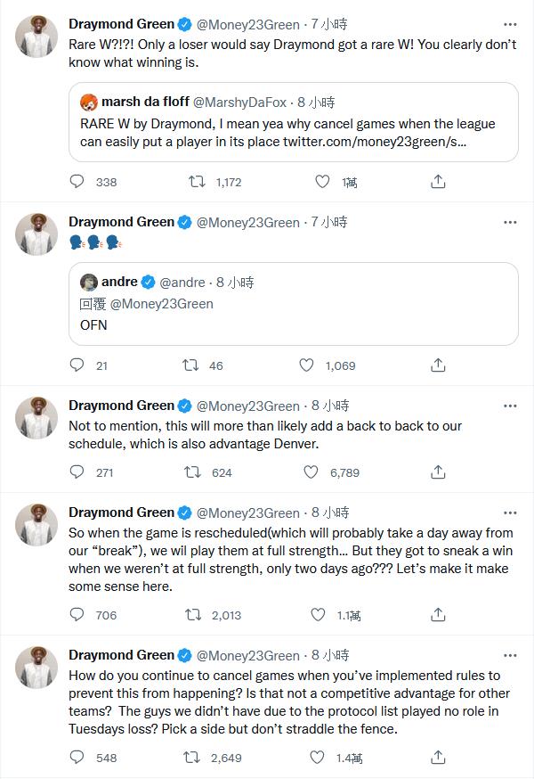Retweet the emoji tweet with 46 retweets
This screenshot has width=534, height=779.
tap(191, 365)
